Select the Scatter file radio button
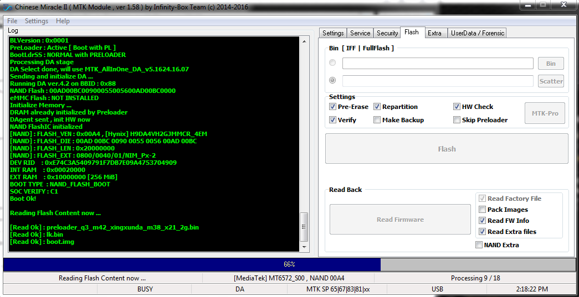The width and height of the screenshot is (579, 297). point(332,80)
